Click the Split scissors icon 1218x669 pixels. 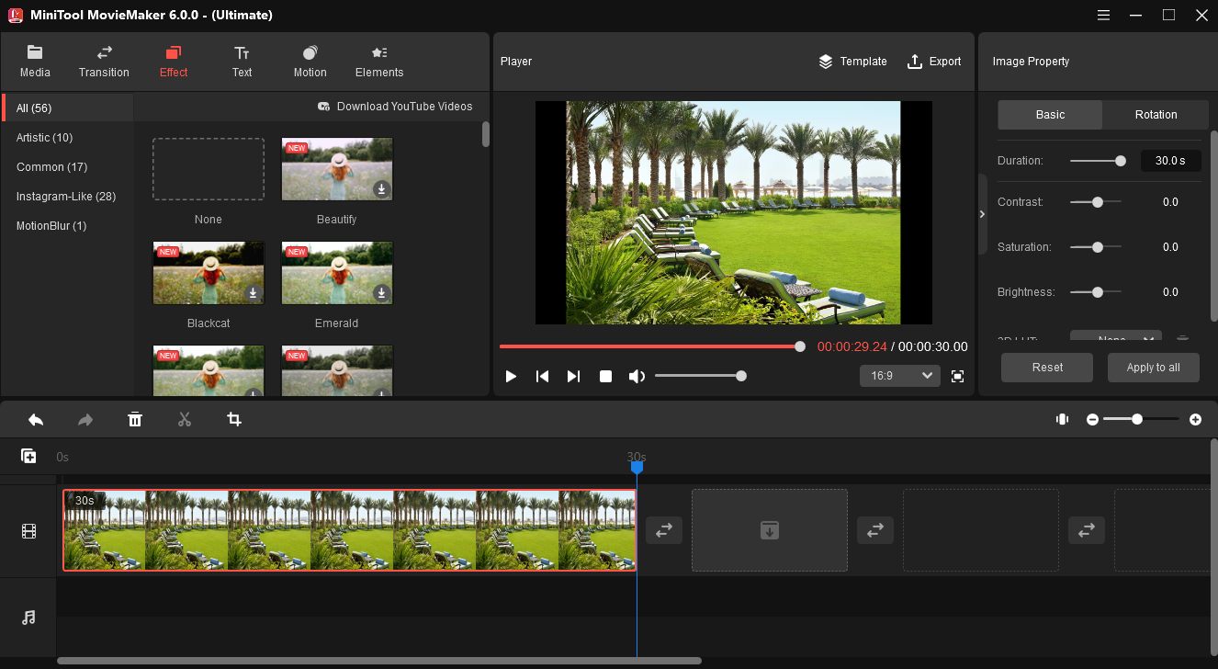coord(185,420)
